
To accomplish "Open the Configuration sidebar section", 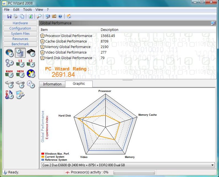I will point(20,28).
